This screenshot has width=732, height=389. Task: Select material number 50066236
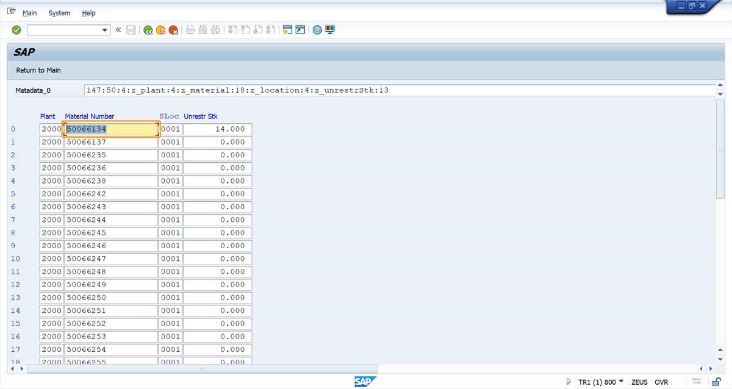point(111,168)
